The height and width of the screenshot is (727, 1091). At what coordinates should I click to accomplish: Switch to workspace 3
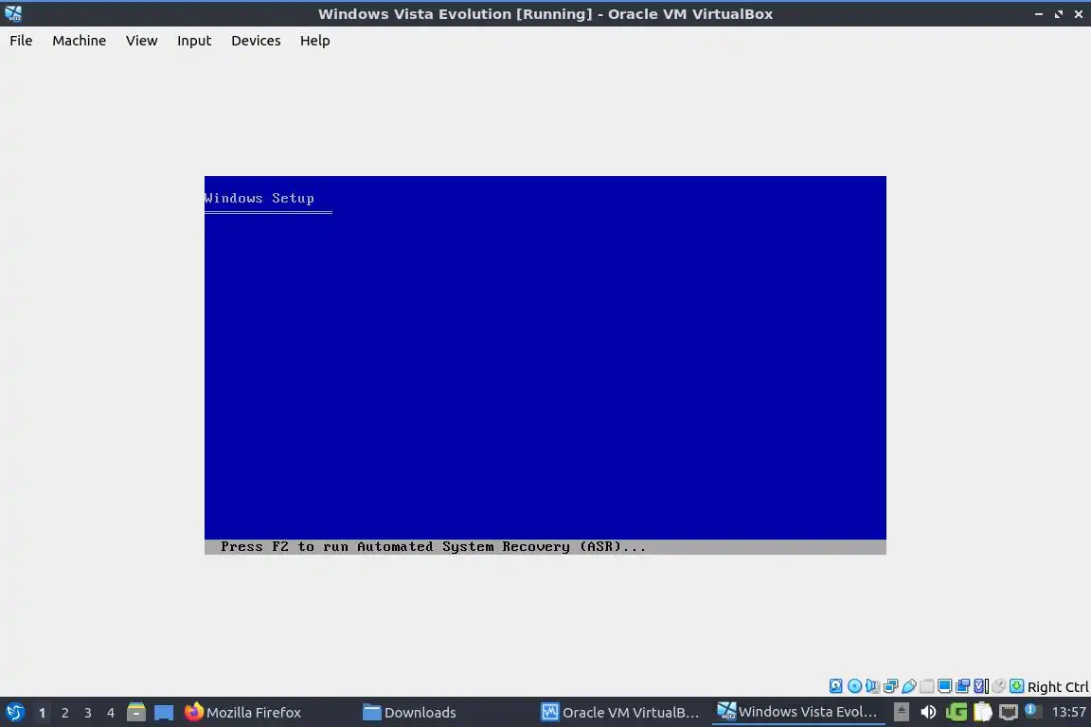coord(88,713)
